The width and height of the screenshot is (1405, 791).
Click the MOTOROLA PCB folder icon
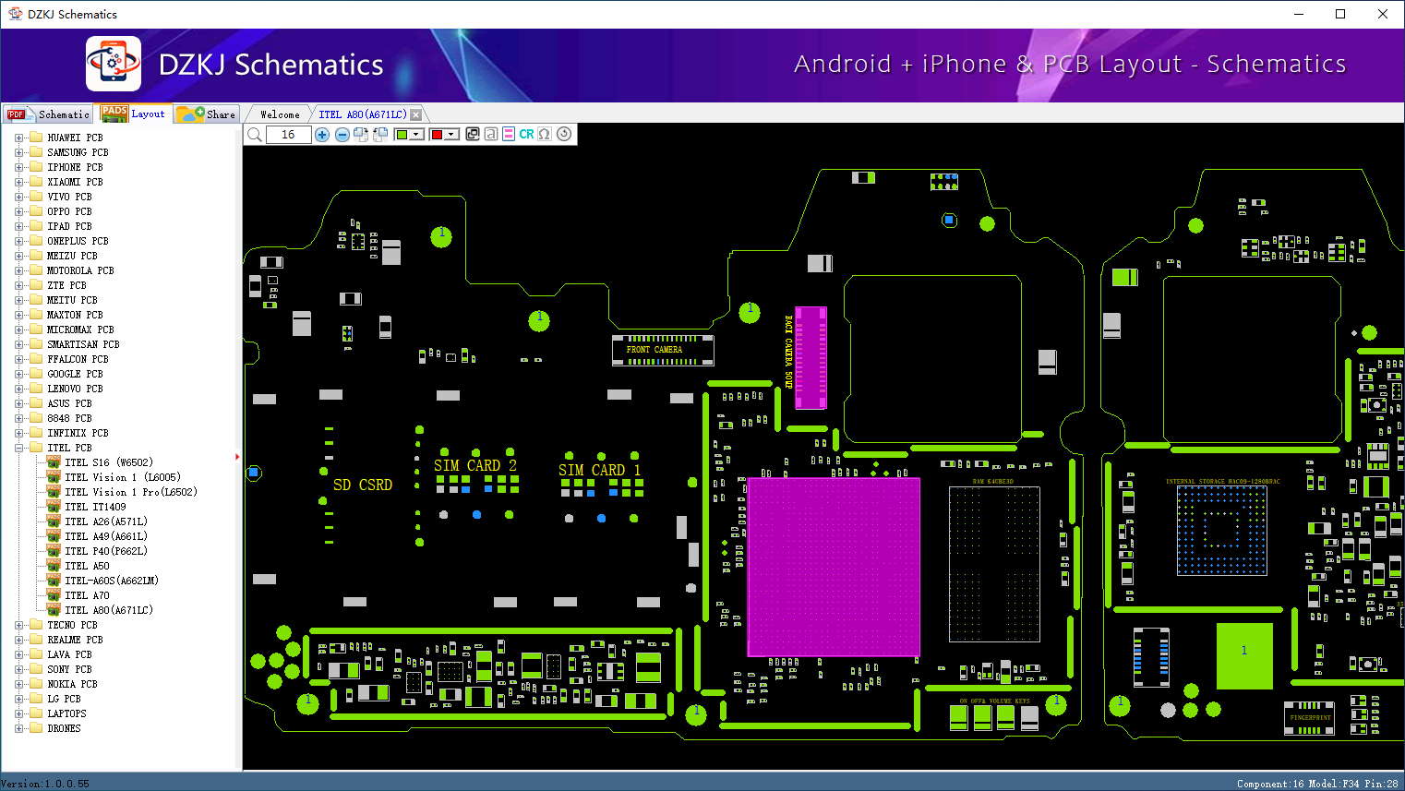pos(36,270)
